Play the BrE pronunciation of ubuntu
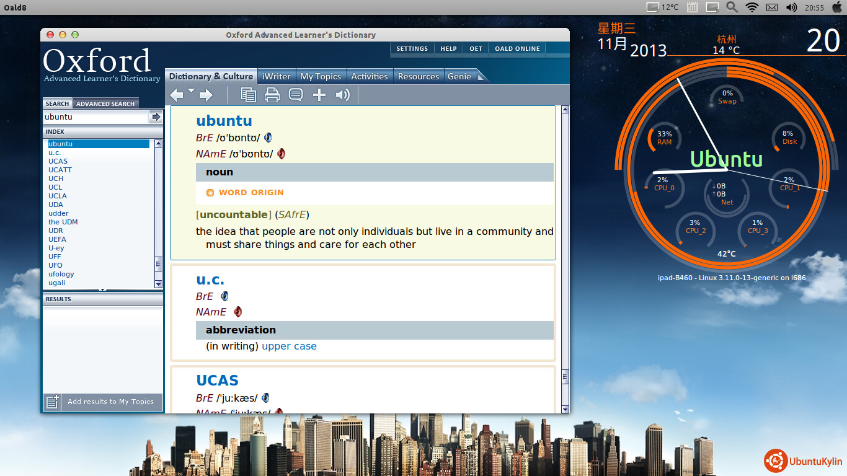Image resolution: width=847 pixels, height=476 pixels. pos(268,138)
